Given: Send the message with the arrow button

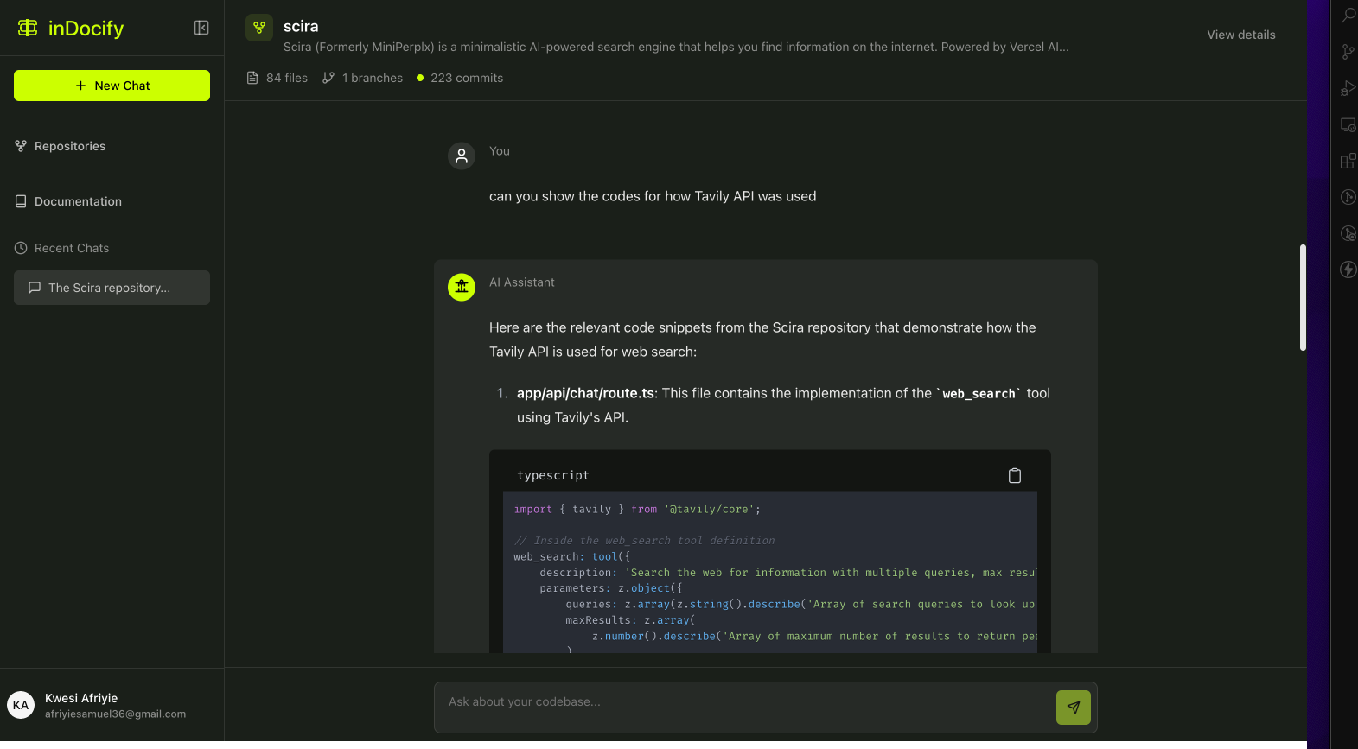Looking at the screenshot, I should 1074,708.
